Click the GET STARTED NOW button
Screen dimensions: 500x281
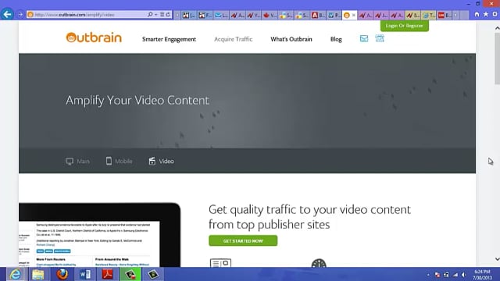[x=243, y=241]
